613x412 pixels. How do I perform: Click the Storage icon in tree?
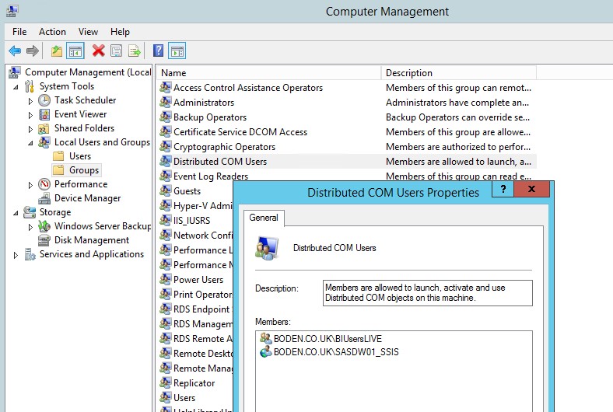[x=30, y=212]
